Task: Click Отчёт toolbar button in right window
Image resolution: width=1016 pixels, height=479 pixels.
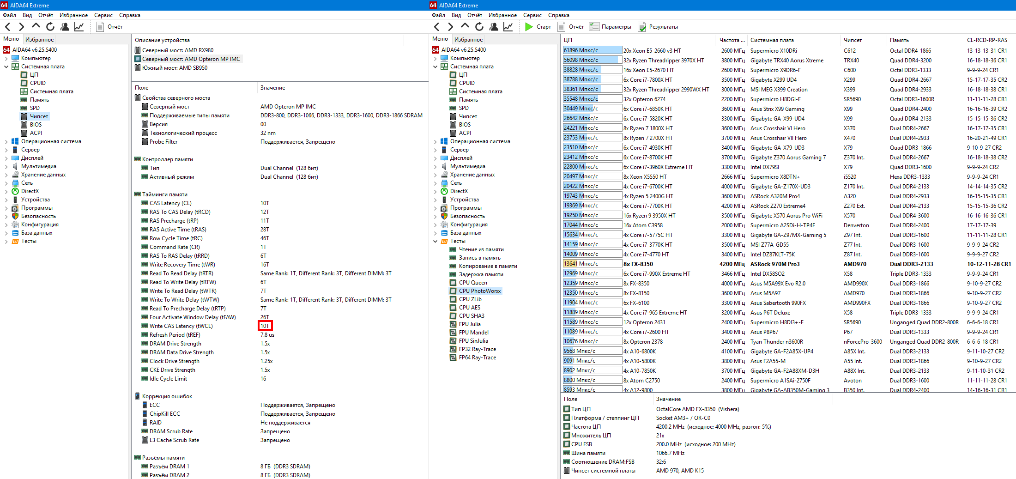Action: point(571,27)
